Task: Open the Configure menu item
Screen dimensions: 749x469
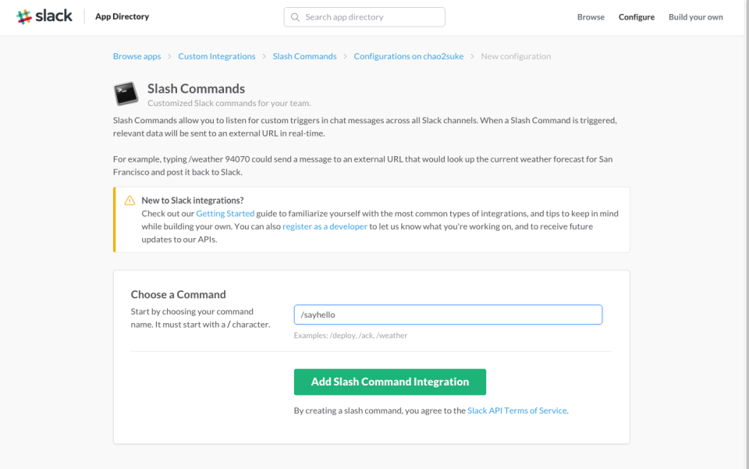Action: (636, 16)
